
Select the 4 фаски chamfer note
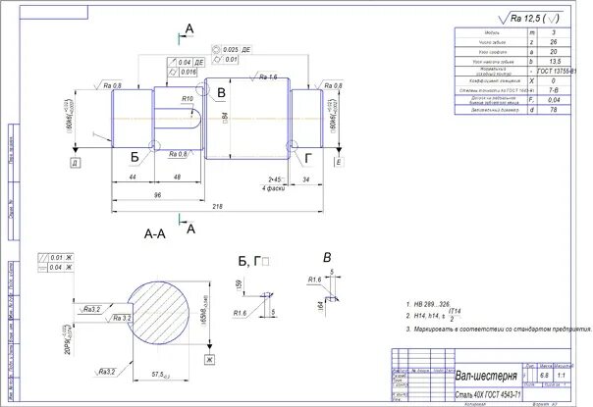[273, 188]
